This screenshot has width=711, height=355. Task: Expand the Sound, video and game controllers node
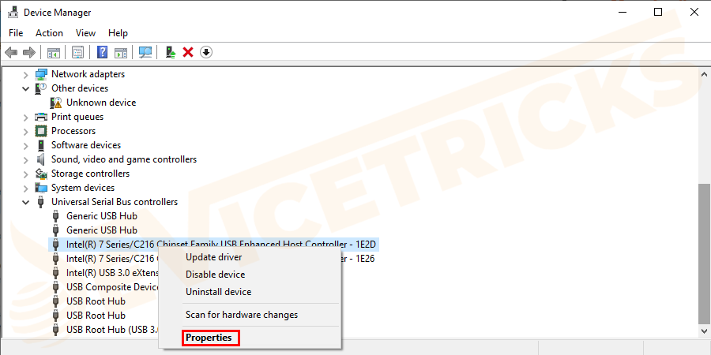[26, 159]
